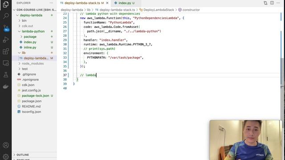285x160 pixels.
Task: Open editor more actions ellipsis
Action: (x=278, y=3)
